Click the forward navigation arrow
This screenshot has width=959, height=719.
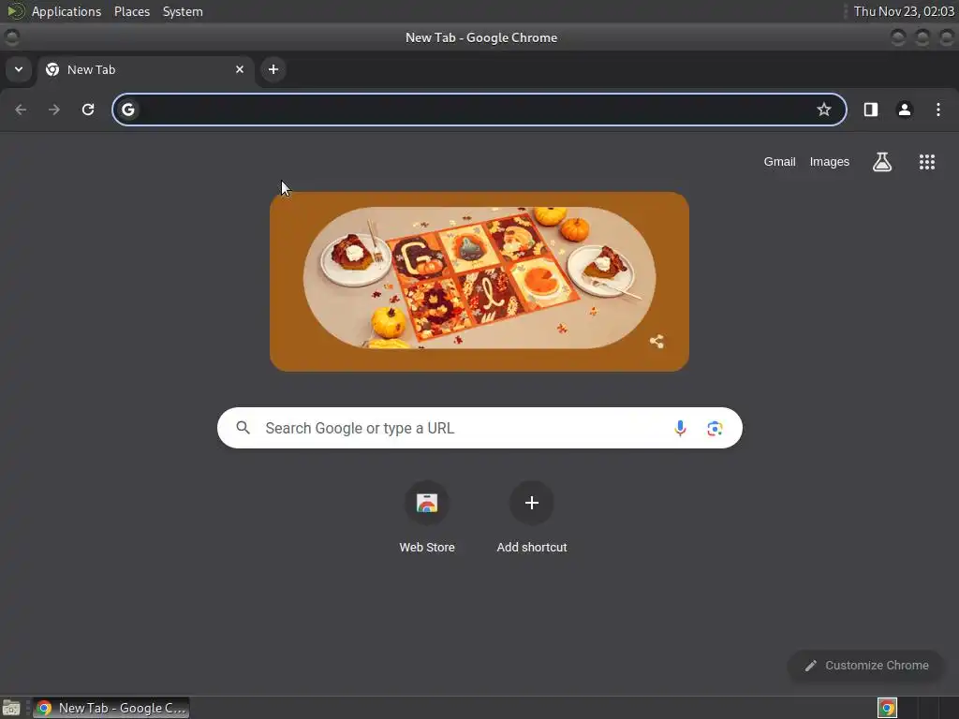[x=54, y=110]
